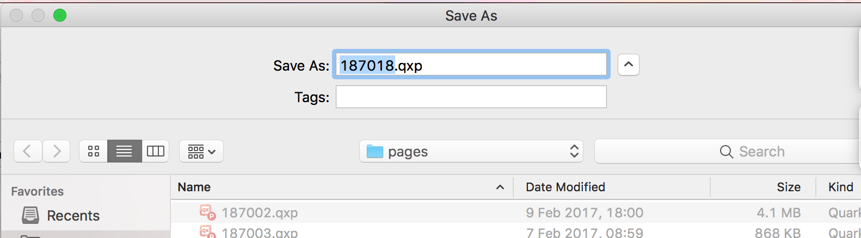Click the 187002.qxp file row
Viewport: 861px width, 238px height.
516,212
